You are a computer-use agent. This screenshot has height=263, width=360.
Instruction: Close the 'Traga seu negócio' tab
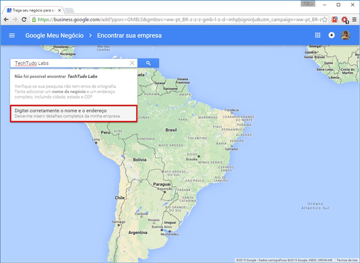(60, 10)
